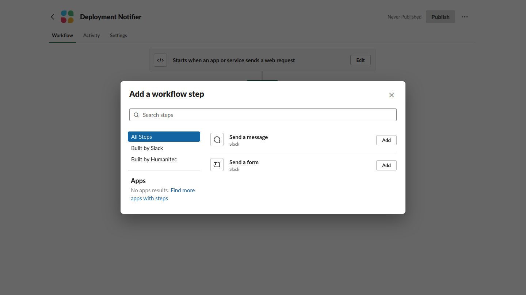Add the Send a message step

[386, 140]
